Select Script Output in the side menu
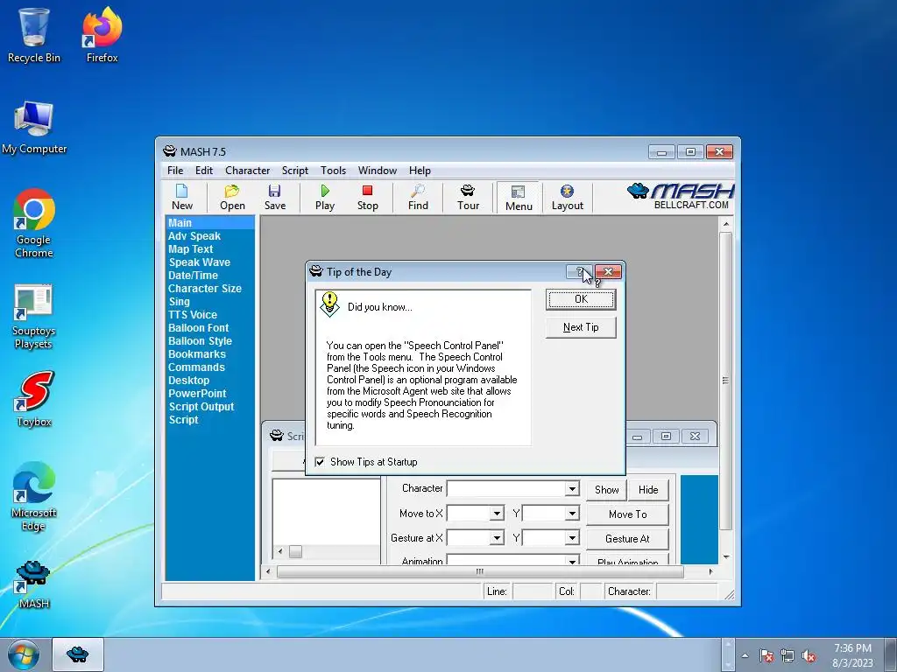897x672 pixels. point(201,407)
